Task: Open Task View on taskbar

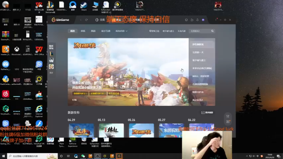Action: tap(68, 156)
